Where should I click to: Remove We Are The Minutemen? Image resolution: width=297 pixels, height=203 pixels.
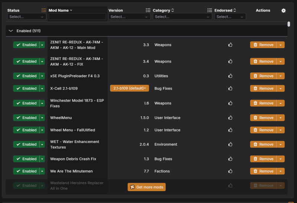263,171
